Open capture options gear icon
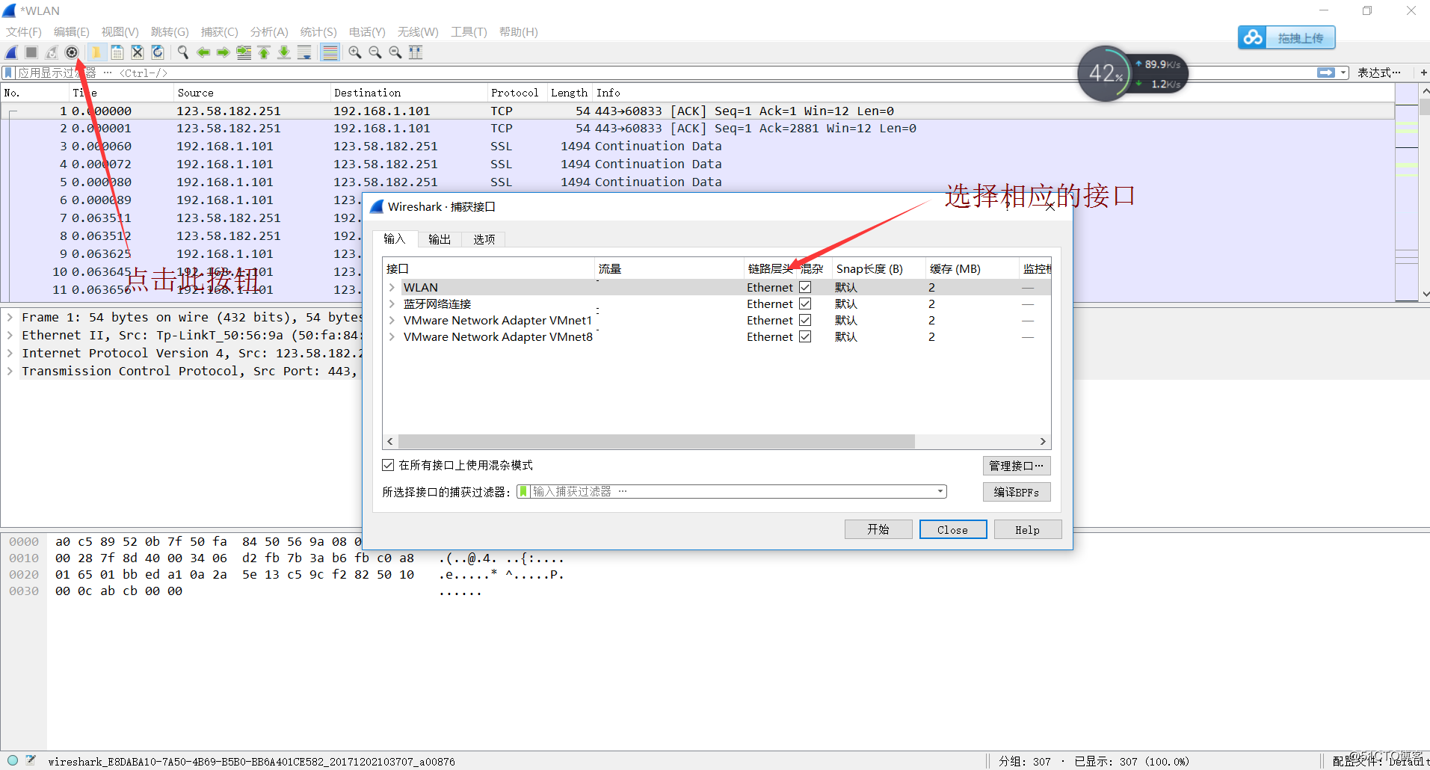The image size is (1430, 770). [x=72, y=52]
